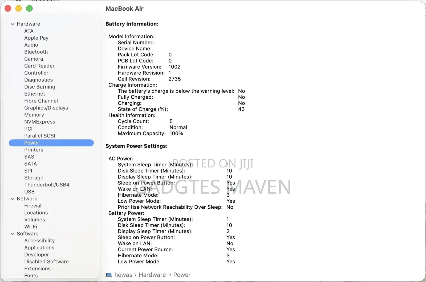Select Controller in the sidebar
426x282 pixels.
coord(36,73)
